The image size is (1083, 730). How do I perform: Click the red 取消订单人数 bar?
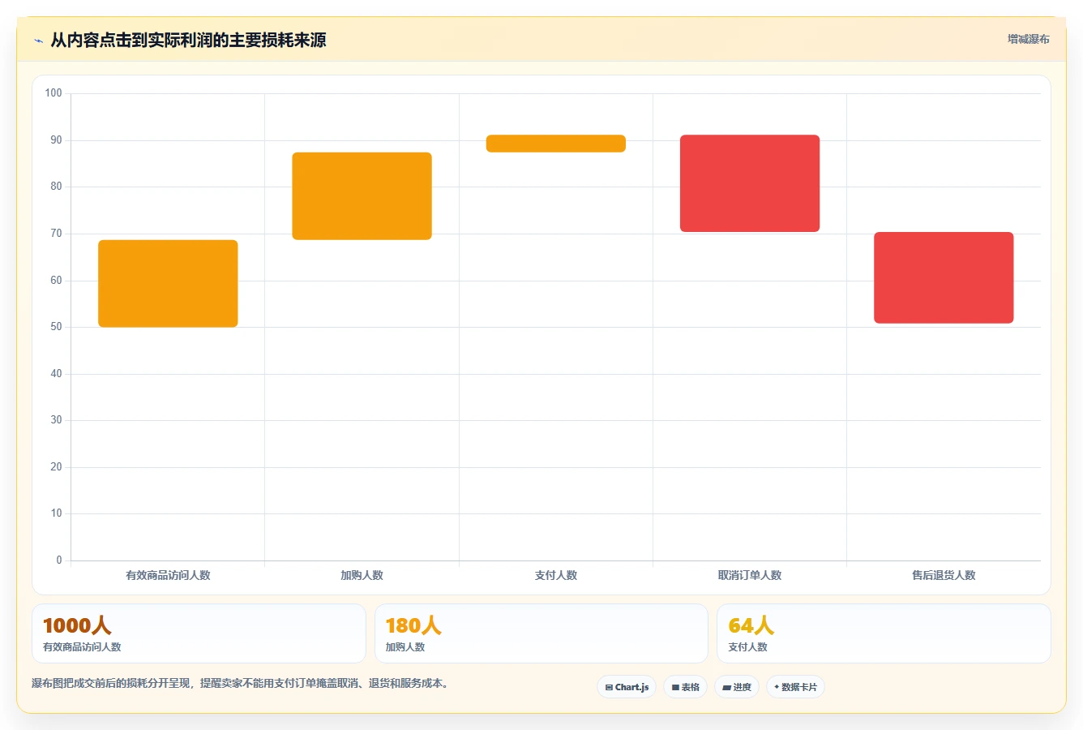coord(750,183)
